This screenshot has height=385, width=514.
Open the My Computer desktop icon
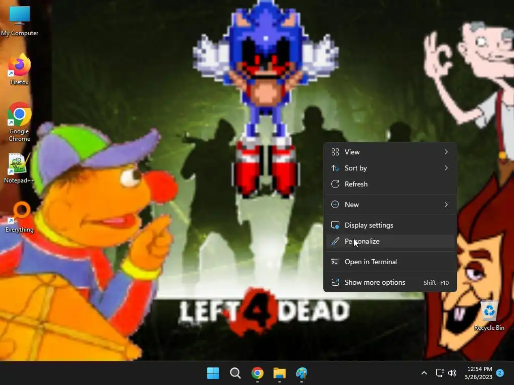pos(20,21)
